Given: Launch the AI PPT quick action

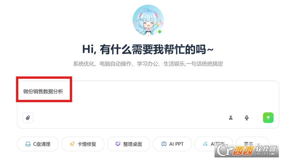Looking at the screenshot, I should point(172,144).
